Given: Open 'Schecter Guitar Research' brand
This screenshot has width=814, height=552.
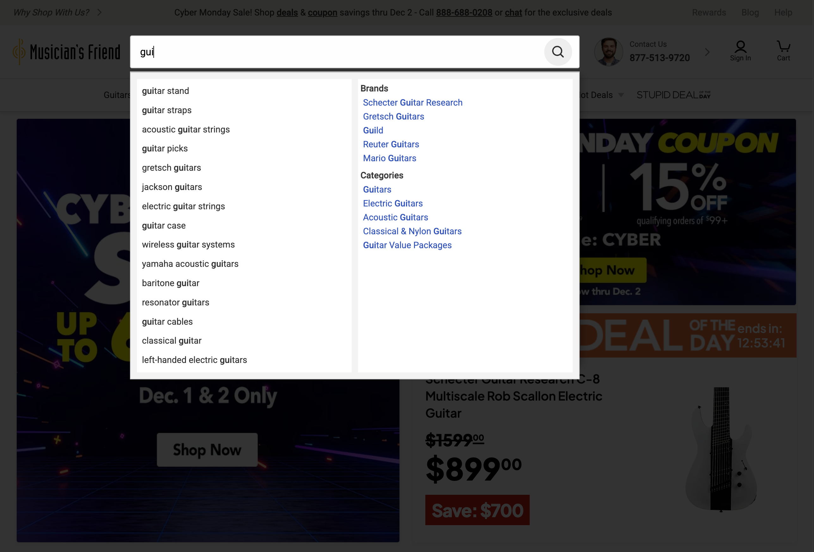Looking at the screenshot, I should tap(413, 102).
